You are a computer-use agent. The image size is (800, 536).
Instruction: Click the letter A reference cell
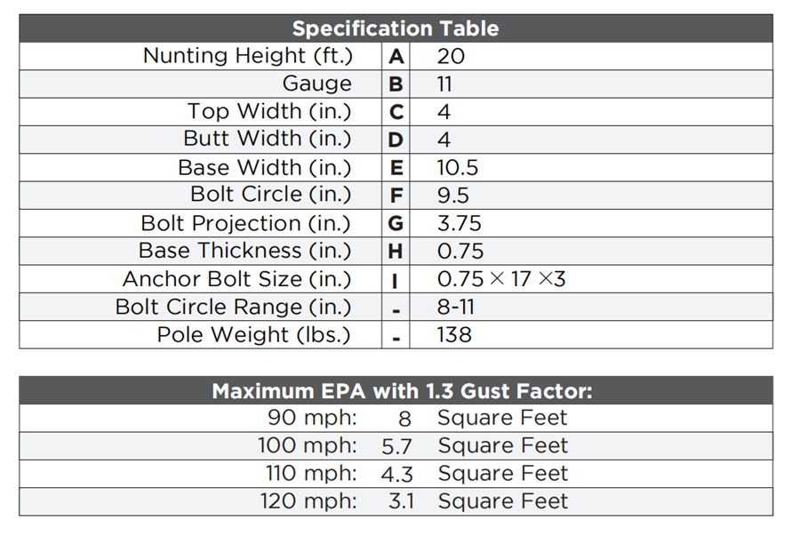396,56
